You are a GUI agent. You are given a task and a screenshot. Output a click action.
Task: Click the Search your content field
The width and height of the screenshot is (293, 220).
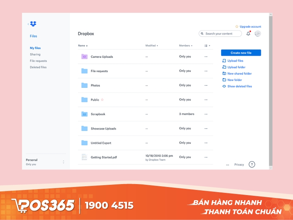tap(220, 33)
